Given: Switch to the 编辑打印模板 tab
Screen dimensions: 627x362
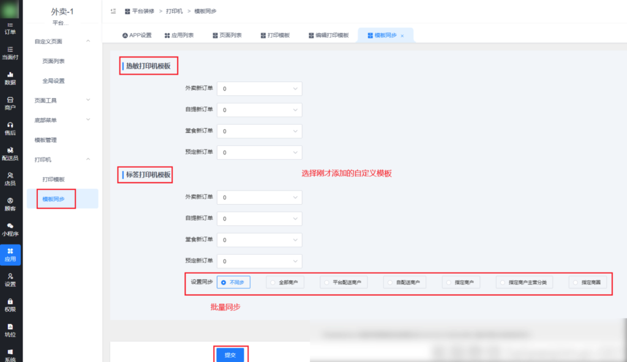Looking at the screenshot, I should point(328,36).
